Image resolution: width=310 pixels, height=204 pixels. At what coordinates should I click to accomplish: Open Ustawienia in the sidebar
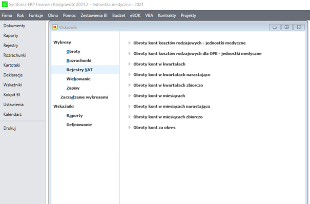pos(13,105)
